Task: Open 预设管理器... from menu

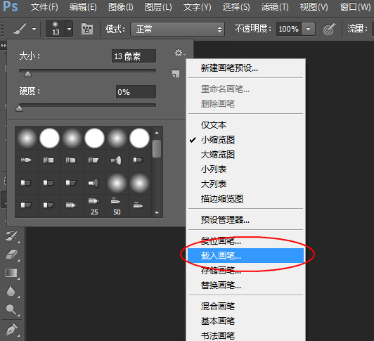Action: (x=245, y=219)
